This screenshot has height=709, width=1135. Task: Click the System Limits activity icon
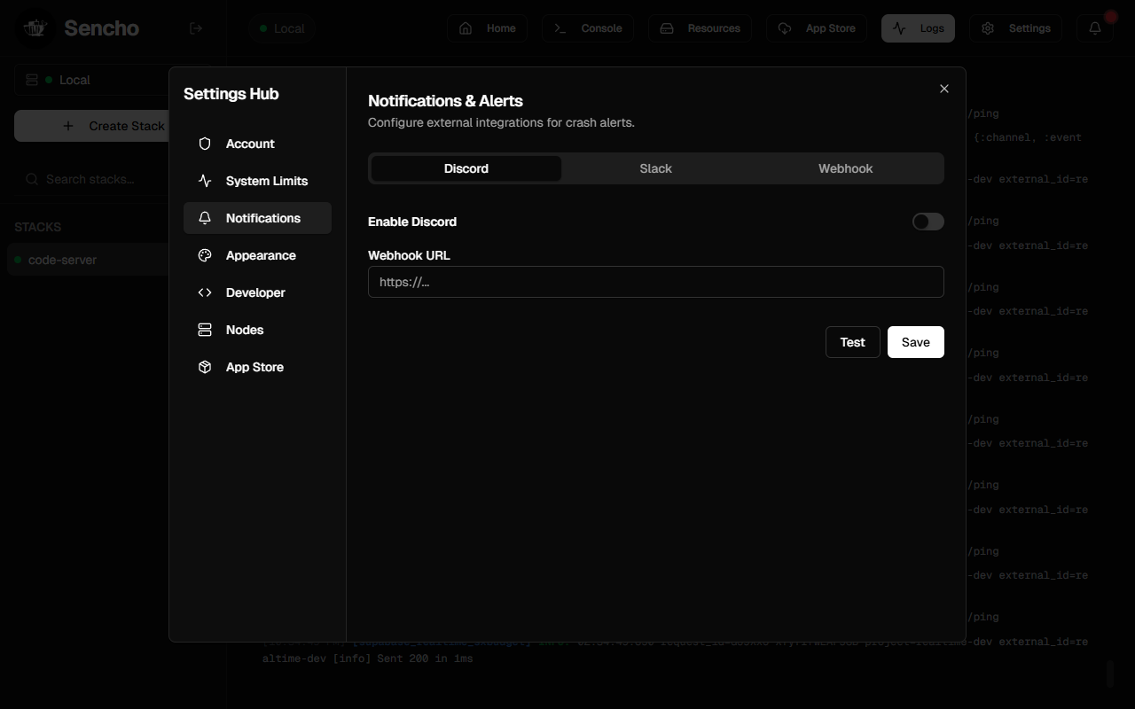(205, 181)
